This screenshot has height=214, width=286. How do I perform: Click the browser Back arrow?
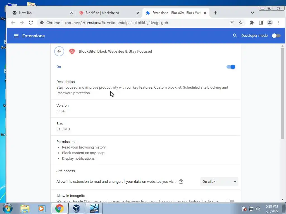click(13, 23)
